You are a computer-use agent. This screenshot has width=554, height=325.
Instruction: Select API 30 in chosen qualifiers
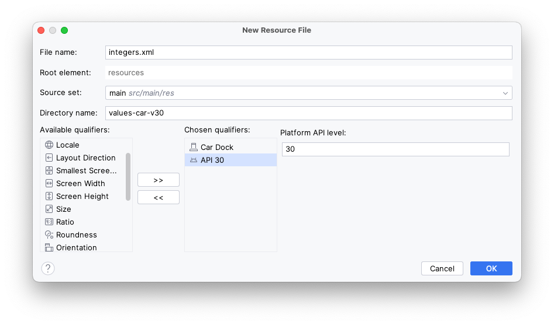pos(212,160)
